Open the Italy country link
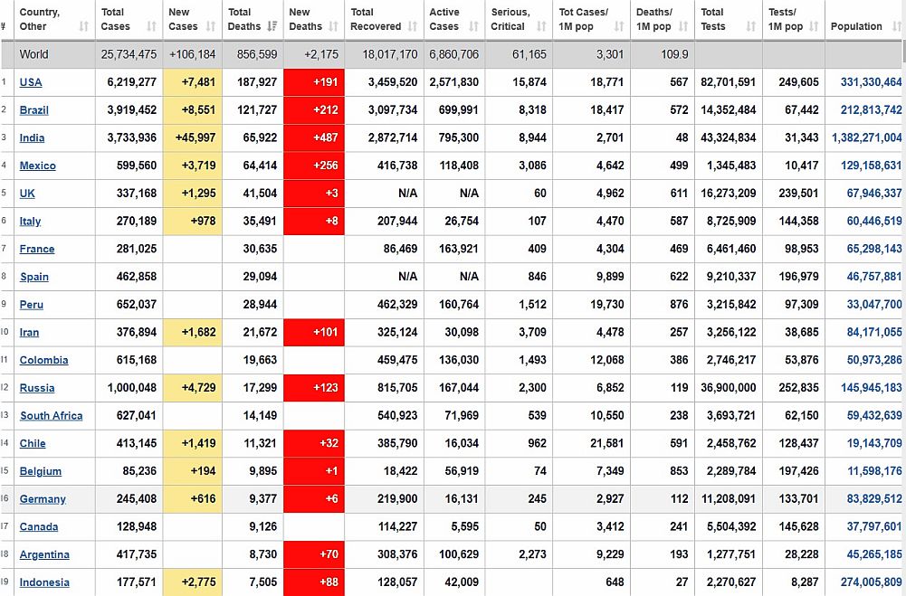 click(30, 222)
